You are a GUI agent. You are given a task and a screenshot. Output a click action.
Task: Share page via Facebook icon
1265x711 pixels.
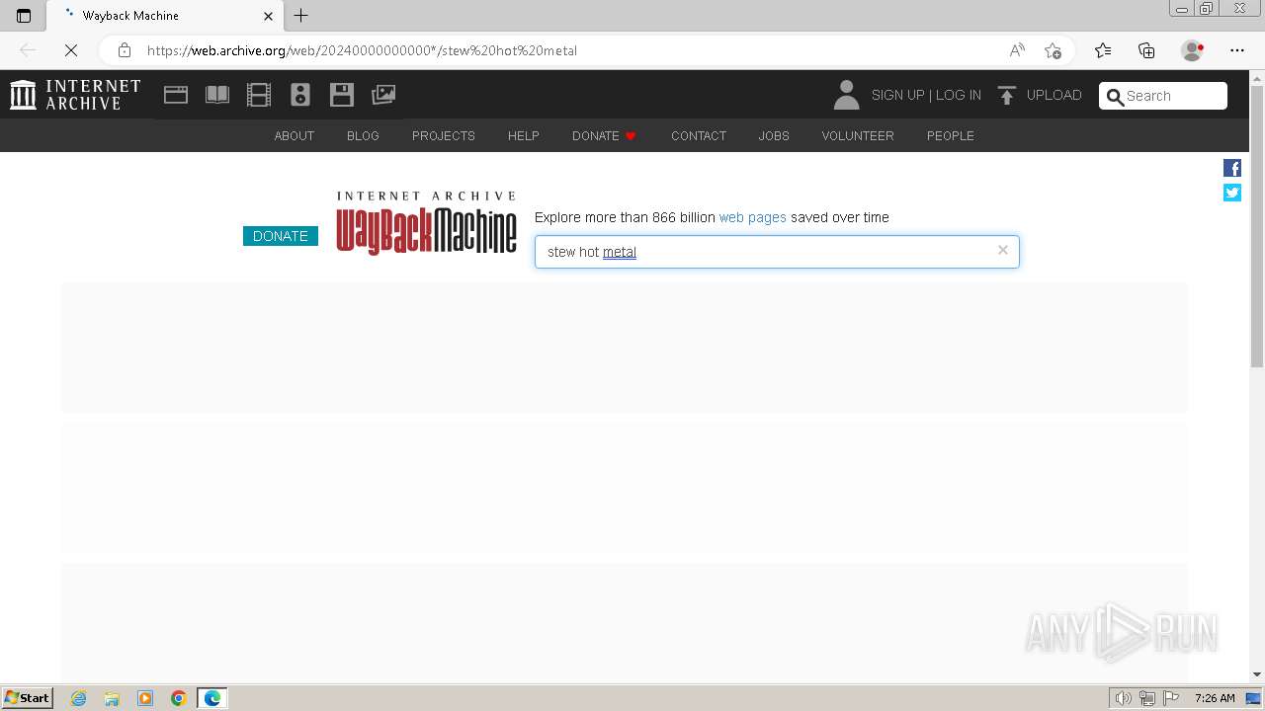pyautogui.click(x=1232, y=168)
